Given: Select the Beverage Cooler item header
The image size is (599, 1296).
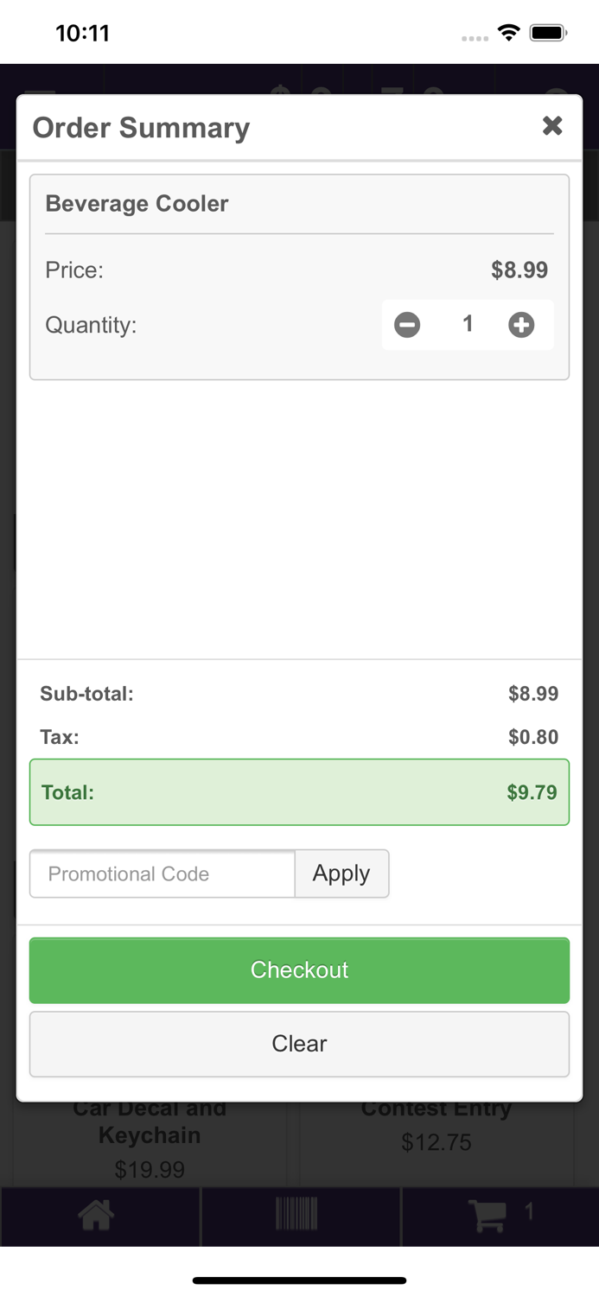Looking at the screenshot, I should click(137, 204).
